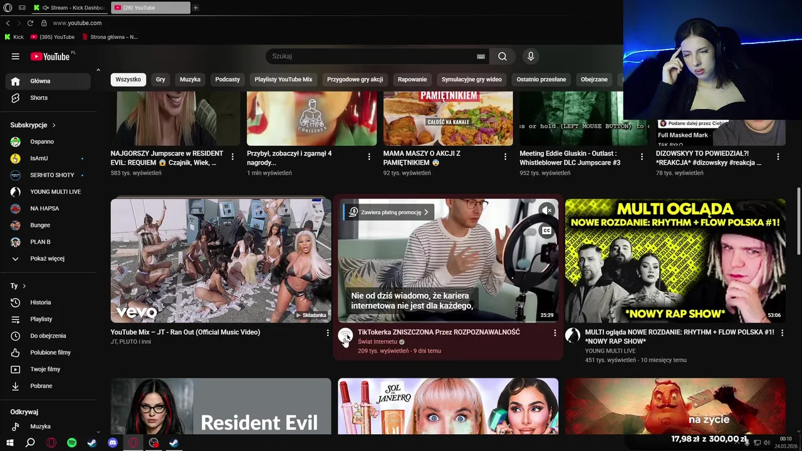
Task: Select the Gry filter chip
Action: (160, 80)
